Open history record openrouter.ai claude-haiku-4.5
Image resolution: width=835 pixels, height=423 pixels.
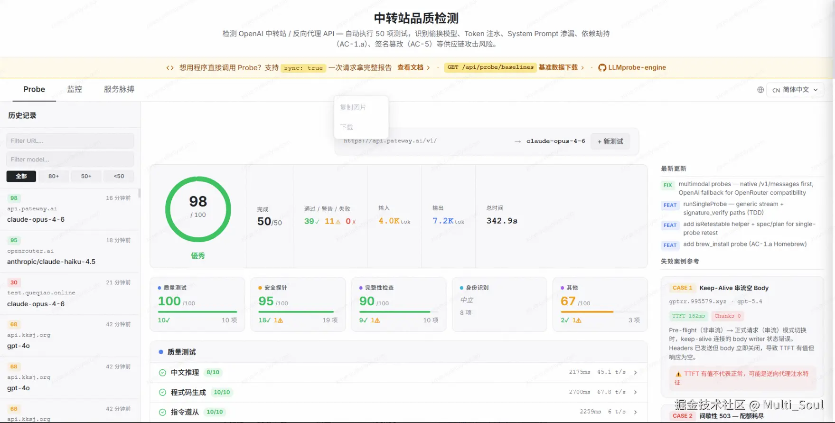pyautogui.click(x=70, y=252)
